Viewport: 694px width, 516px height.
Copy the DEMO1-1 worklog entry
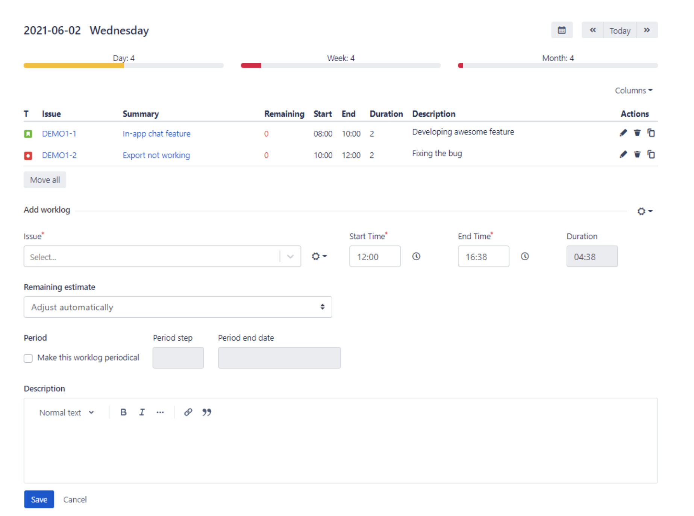point(651,133)
